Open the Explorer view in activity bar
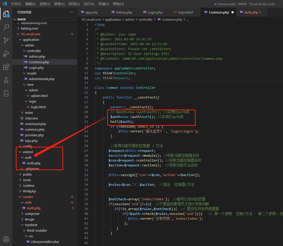The width and height of the screenshot is (283, 246). pyautogui.click(x=6, y=14)
